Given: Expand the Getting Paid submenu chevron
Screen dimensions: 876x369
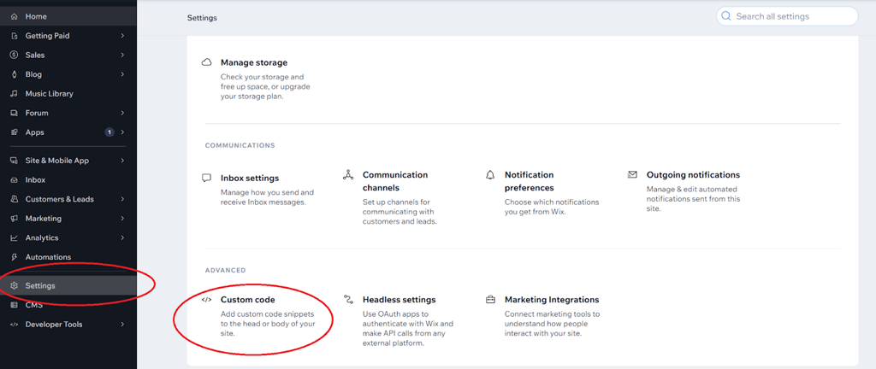Looking at the screenshot, I should pyautogui.click(x=122, y=36).
